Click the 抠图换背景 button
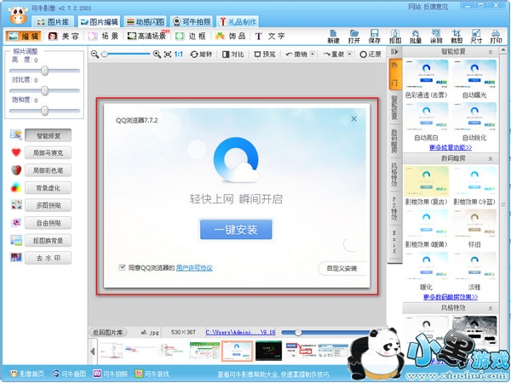 tap(49, 241)
